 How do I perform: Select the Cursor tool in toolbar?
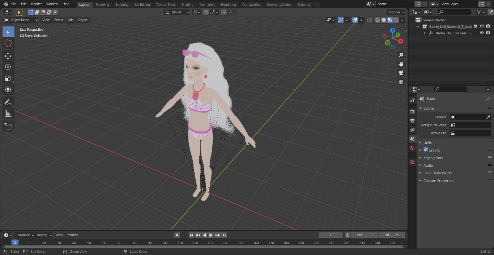[x=8, y=43]
